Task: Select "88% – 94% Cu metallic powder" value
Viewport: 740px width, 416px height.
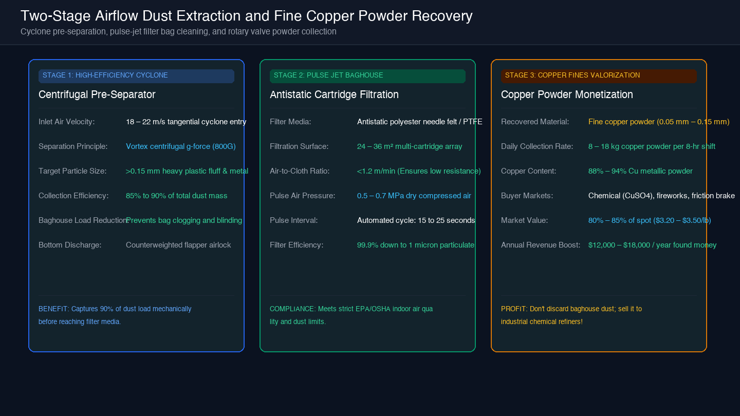Action: pyautogui.click(x=640, y=171)
